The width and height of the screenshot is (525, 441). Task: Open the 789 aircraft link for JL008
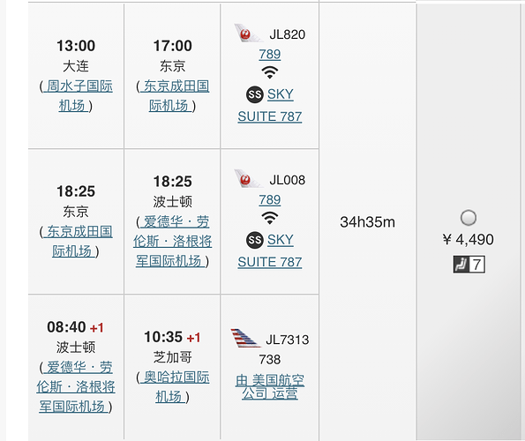pyautogui.click(x=269, y=199)
